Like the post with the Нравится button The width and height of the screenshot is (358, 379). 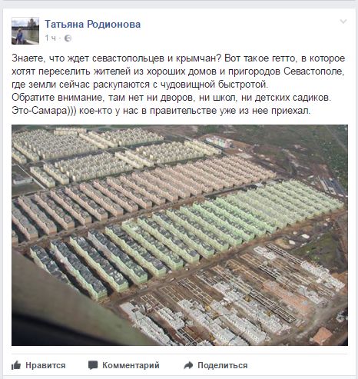click(38, 365)
